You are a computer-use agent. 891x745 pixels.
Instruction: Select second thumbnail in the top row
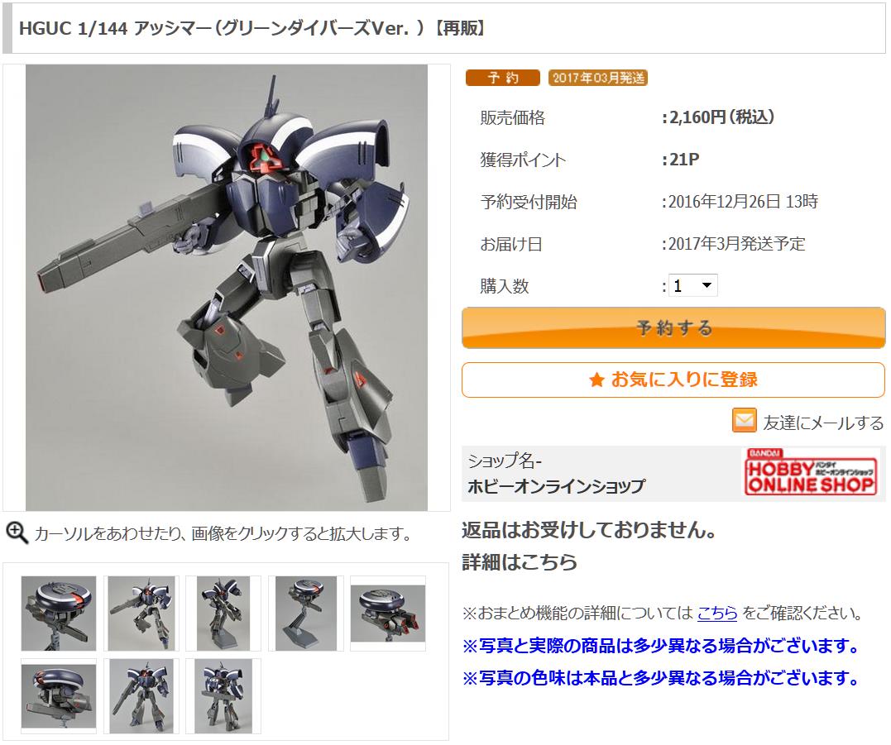(x=141, y=614)
